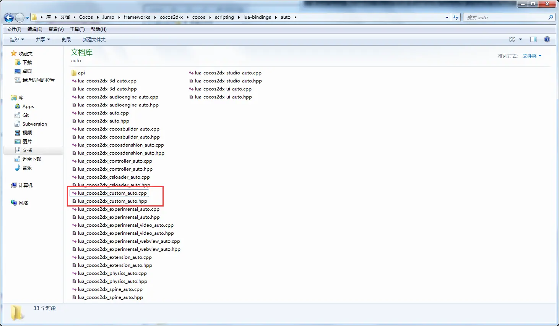Select 收藏夹 in the navigation pane
Screen dimensions: 559x326
[x=26, y=54]
